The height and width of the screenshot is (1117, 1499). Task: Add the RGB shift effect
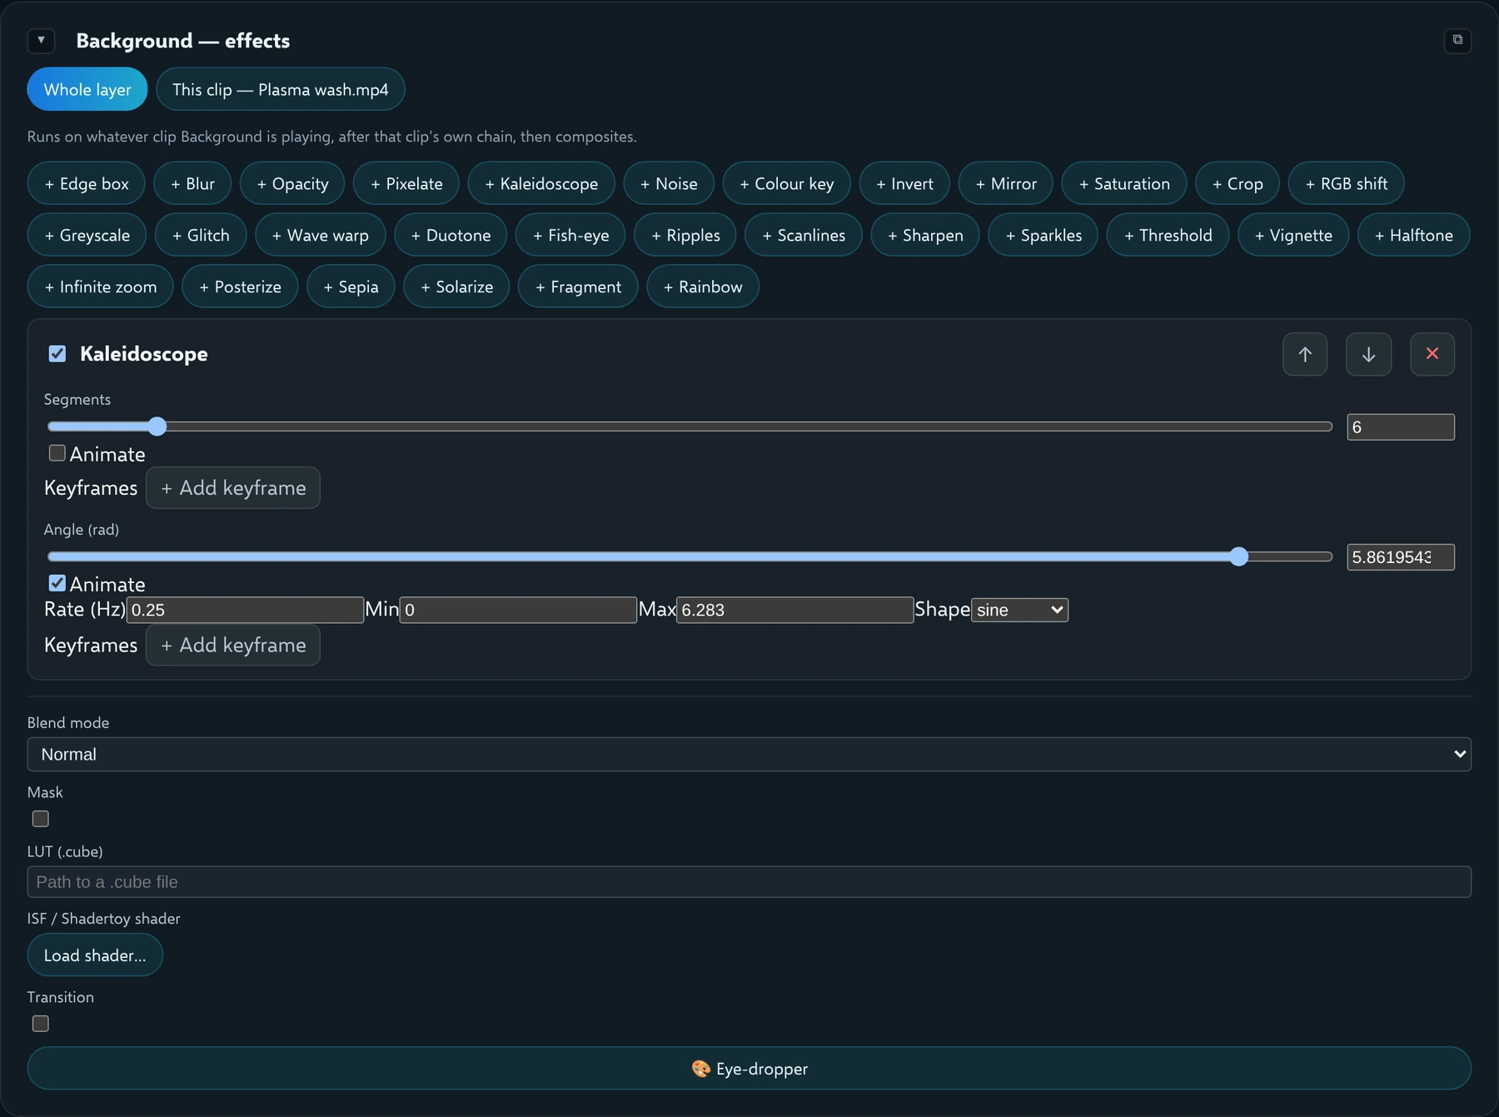pos(1347,183)
